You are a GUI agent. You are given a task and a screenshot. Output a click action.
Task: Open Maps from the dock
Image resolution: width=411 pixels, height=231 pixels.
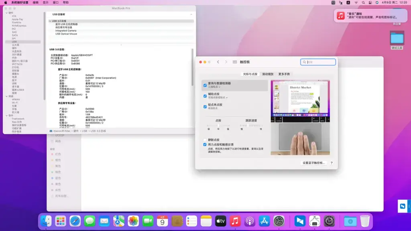click(119, 221)
